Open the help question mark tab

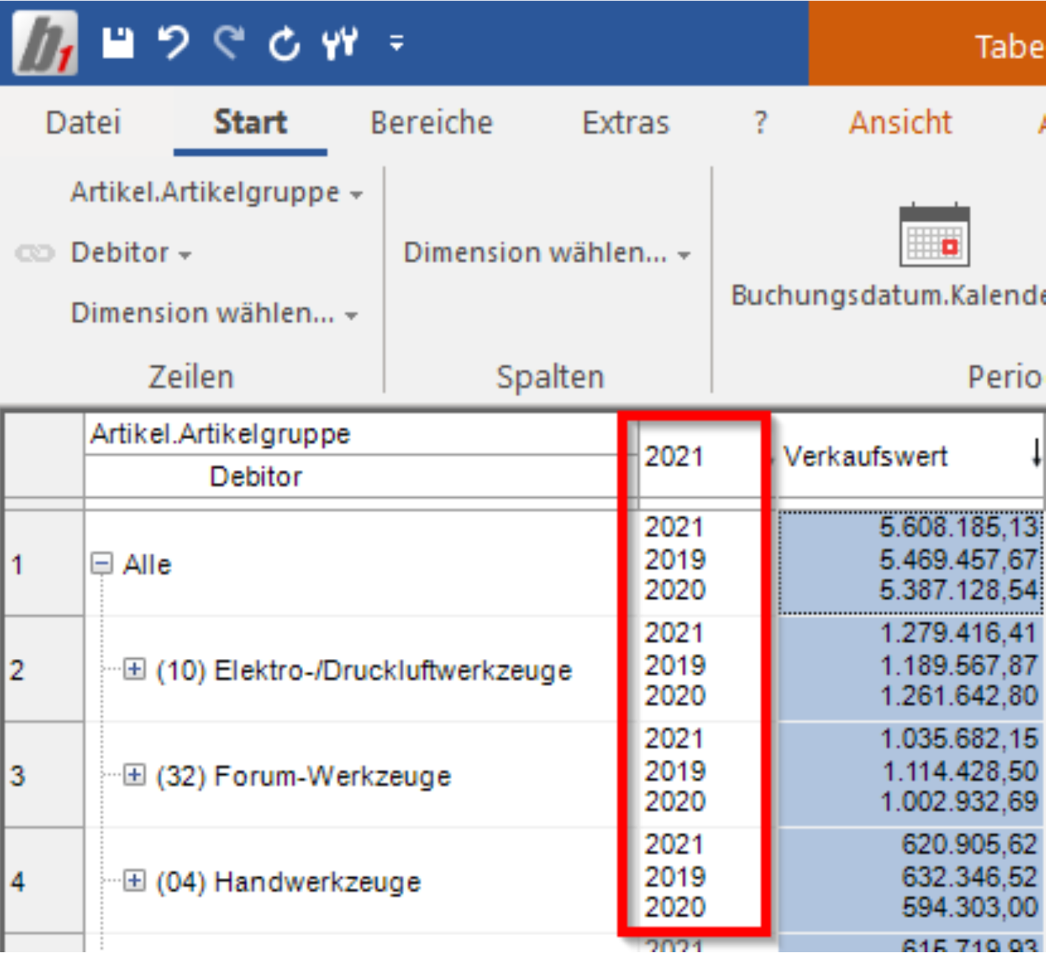pos(760,122)
